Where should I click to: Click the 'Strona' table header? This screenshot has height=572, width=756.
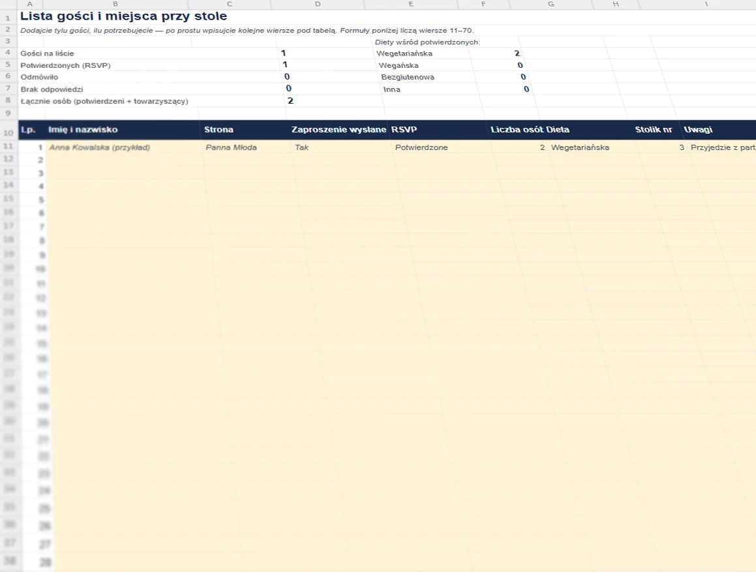coord(219,130)
